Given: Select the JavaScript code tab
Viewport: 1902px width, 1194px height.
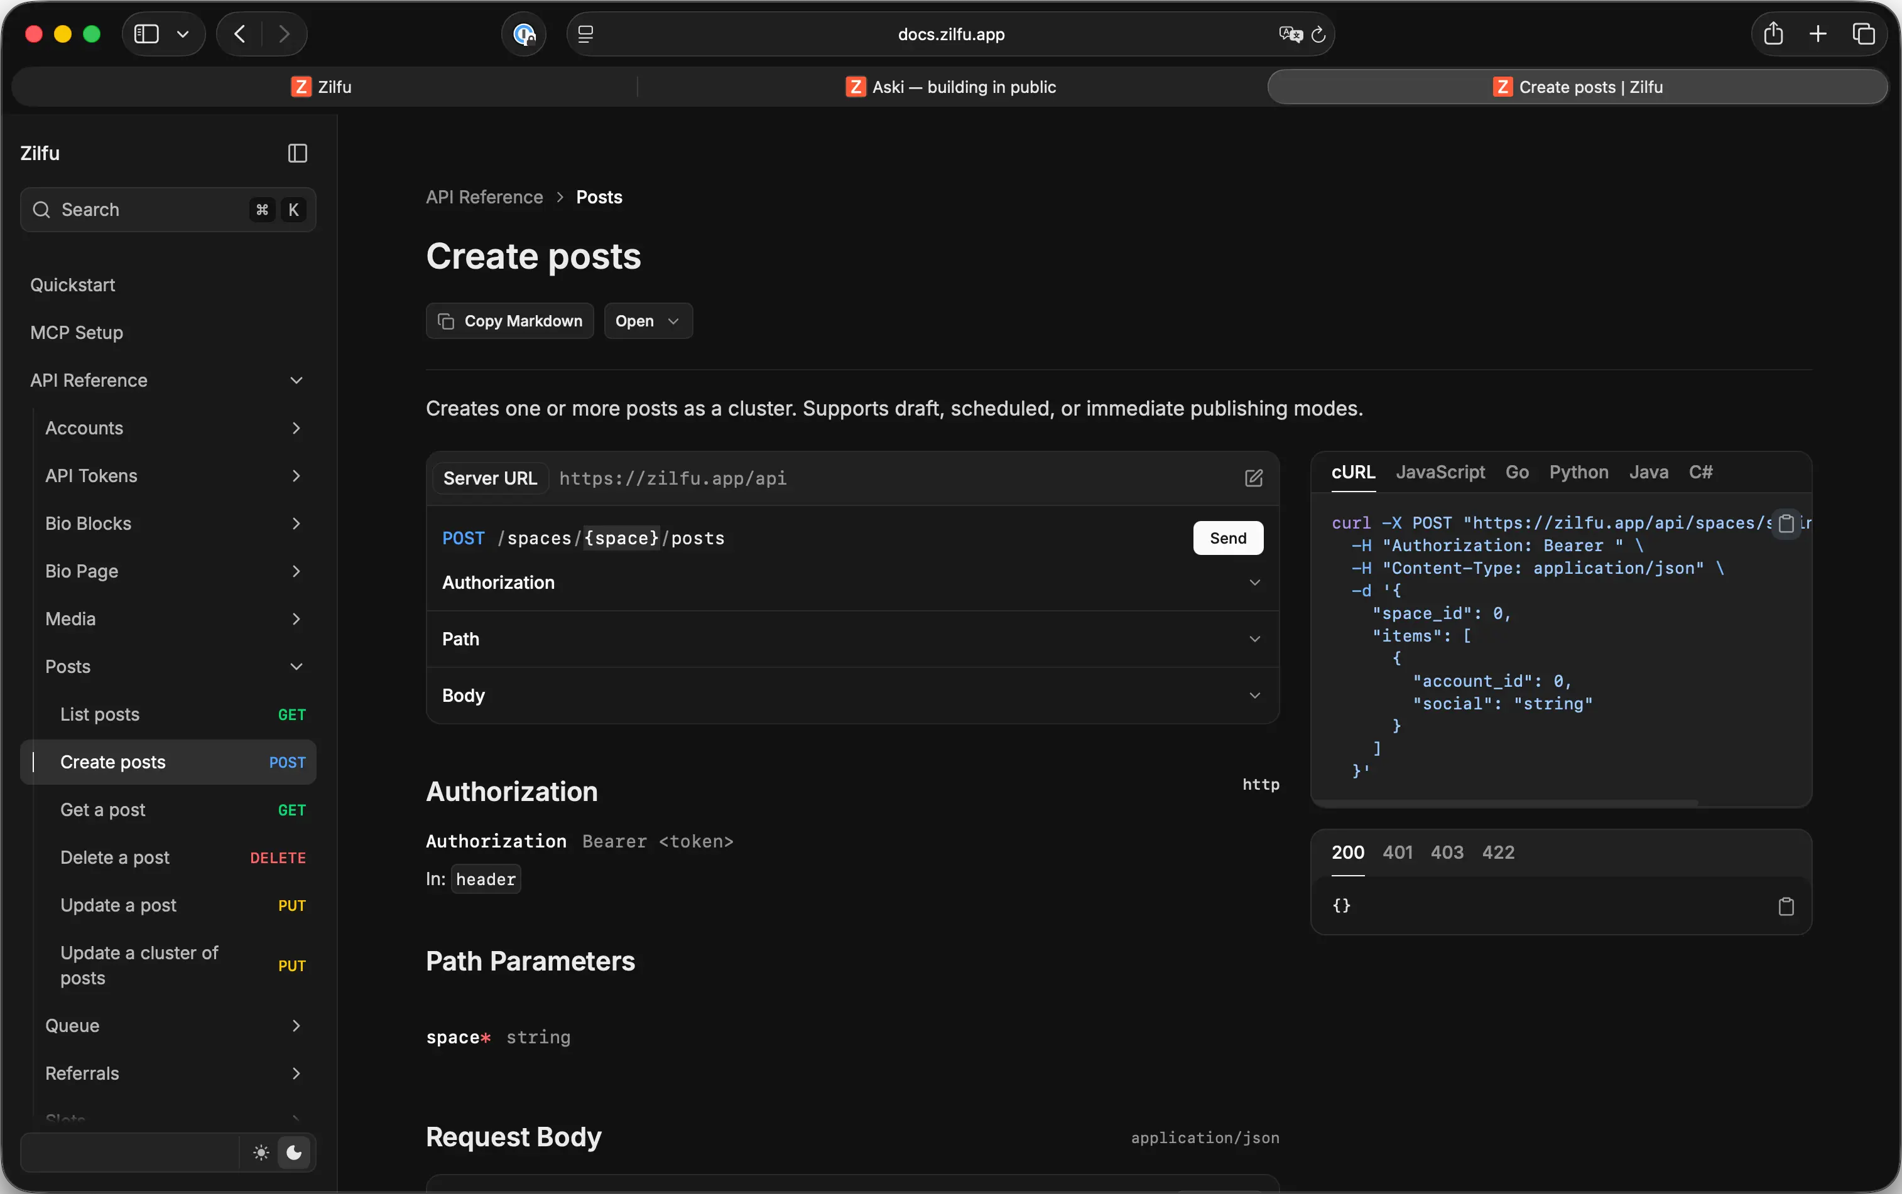Looking at the screenshot, I should 1440,472.
